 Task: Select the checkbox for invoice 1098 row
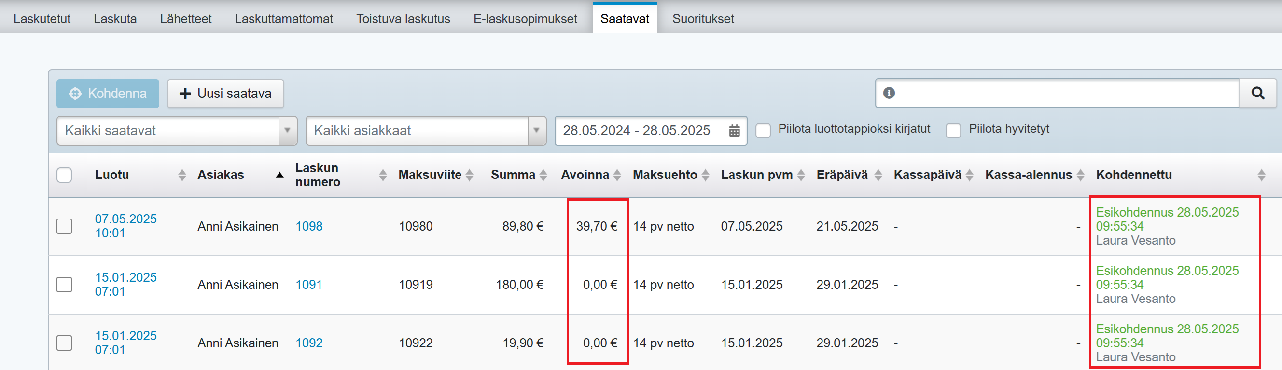[64, 226]
